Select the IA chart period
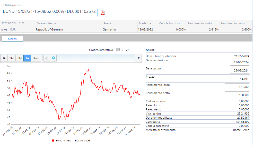This screenshot has width=254, height=145. tap(4, 58)
